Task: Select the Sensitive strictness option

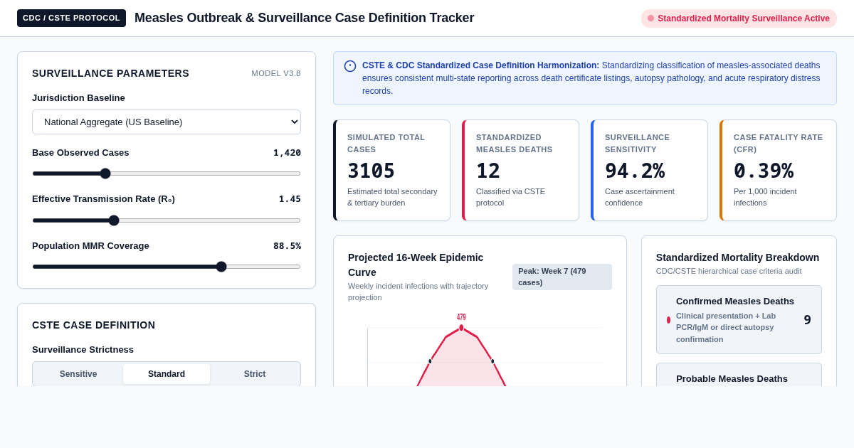Action: (x=78, y=374)
